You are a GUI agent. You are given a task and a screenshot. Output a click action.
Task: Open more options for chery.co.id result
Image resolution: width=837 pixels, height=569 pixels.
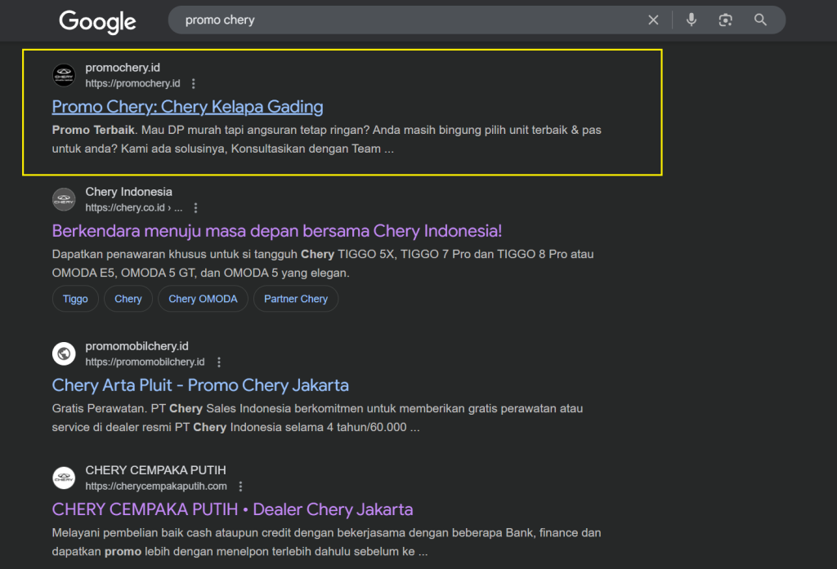[195, 208]
